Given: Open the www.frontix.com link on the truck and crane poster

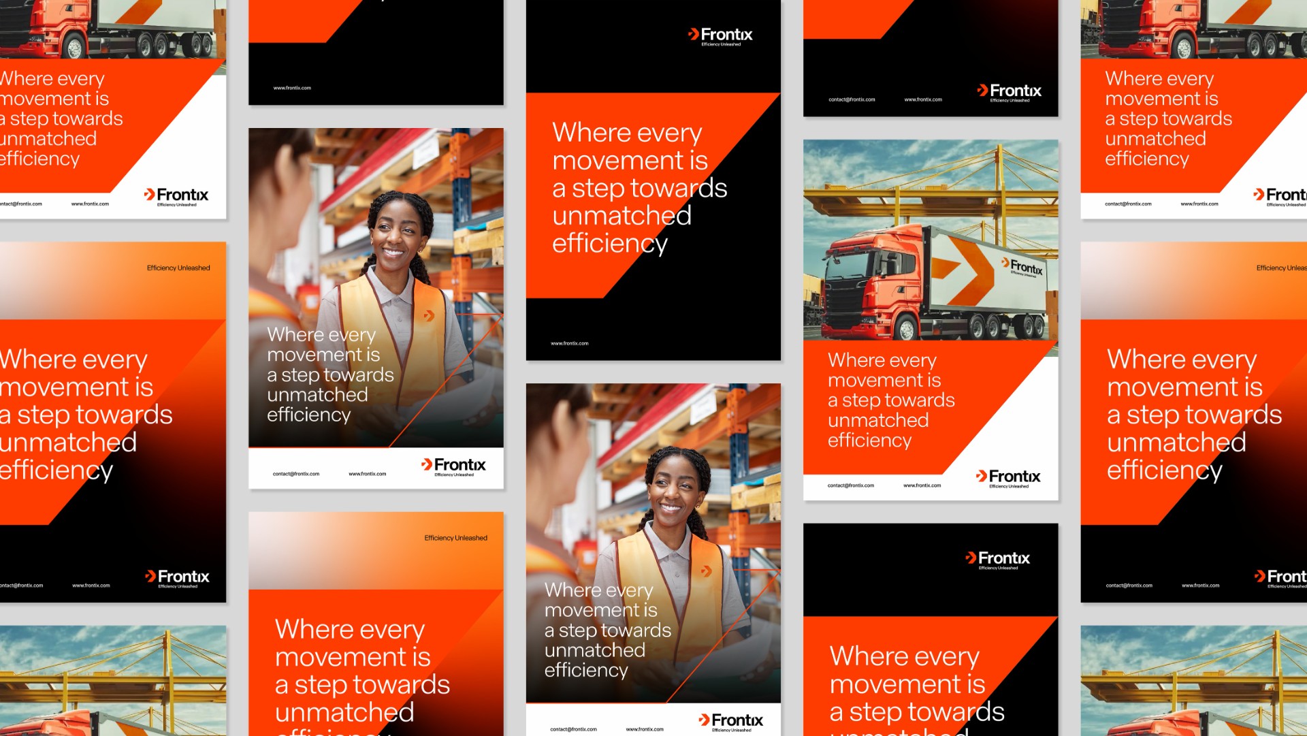Looking at the screenshot, I should coord(922,485).
